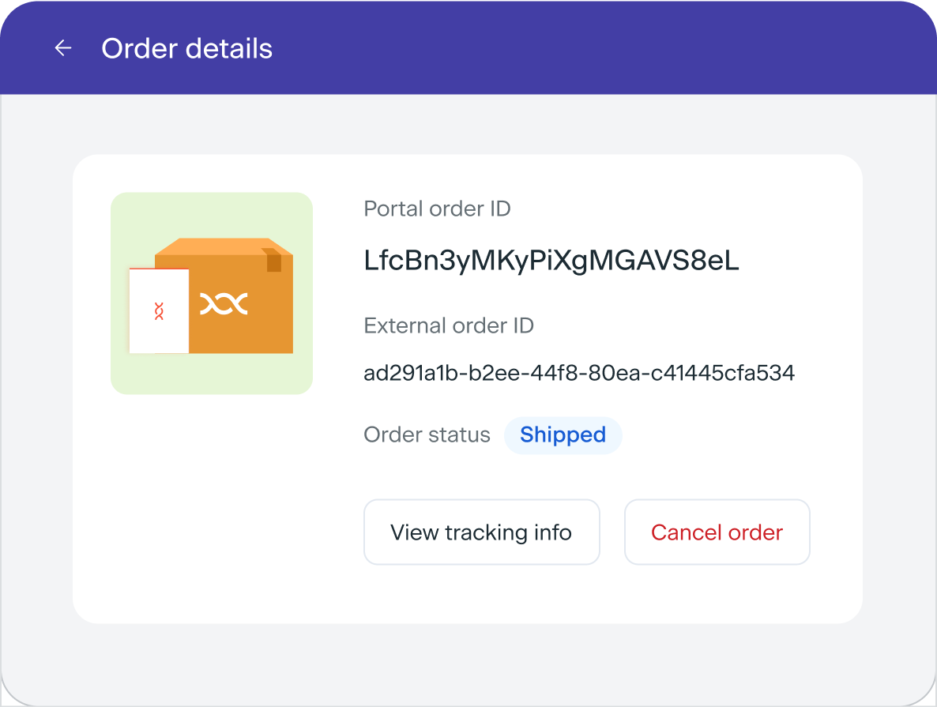Click the back arrow in header
Screen dimensions: 937x707
[63, 48]
